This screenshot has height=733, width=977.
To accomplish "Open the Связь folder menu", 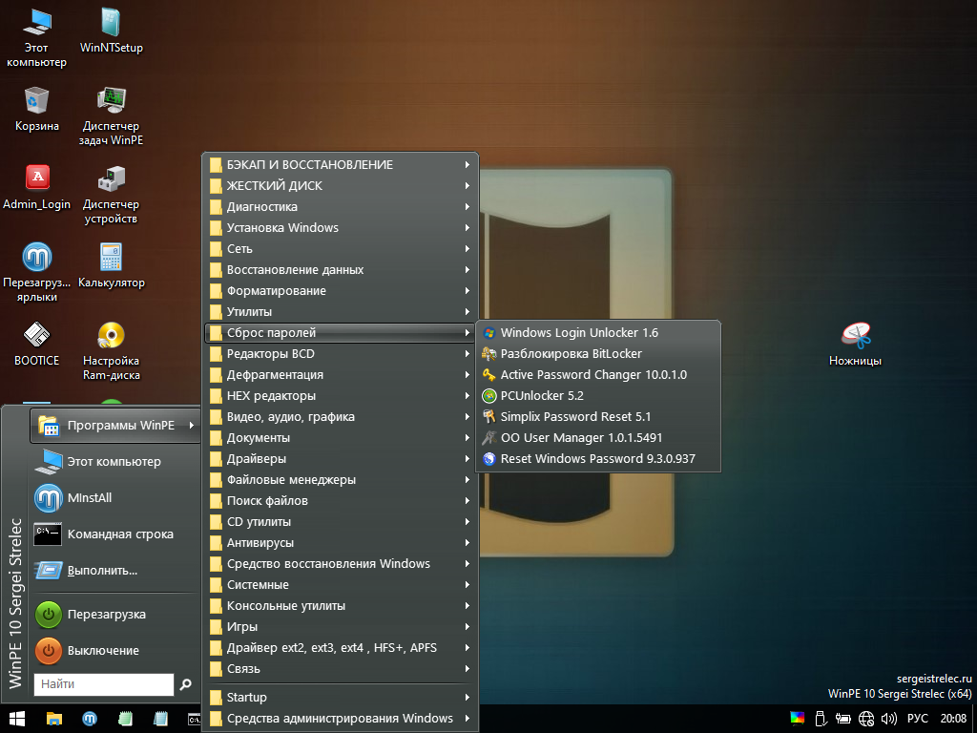I will [341, 669].
